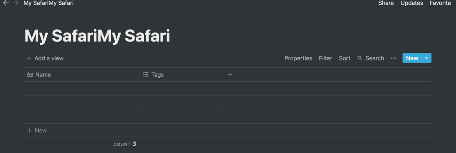Open the Sort options
Viewport: 456px width, 153px height.
click(345, 58)
